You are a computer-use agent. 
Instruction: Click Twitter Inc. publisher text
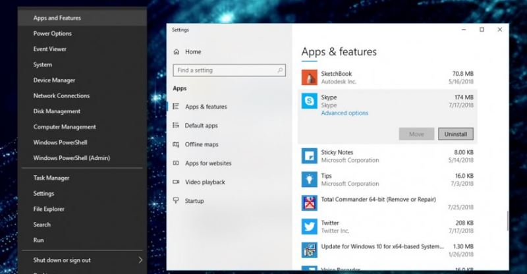335,231
